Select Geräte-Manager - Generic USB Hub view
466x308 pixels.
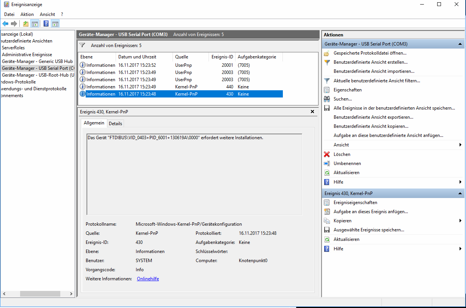coord(37,61)
